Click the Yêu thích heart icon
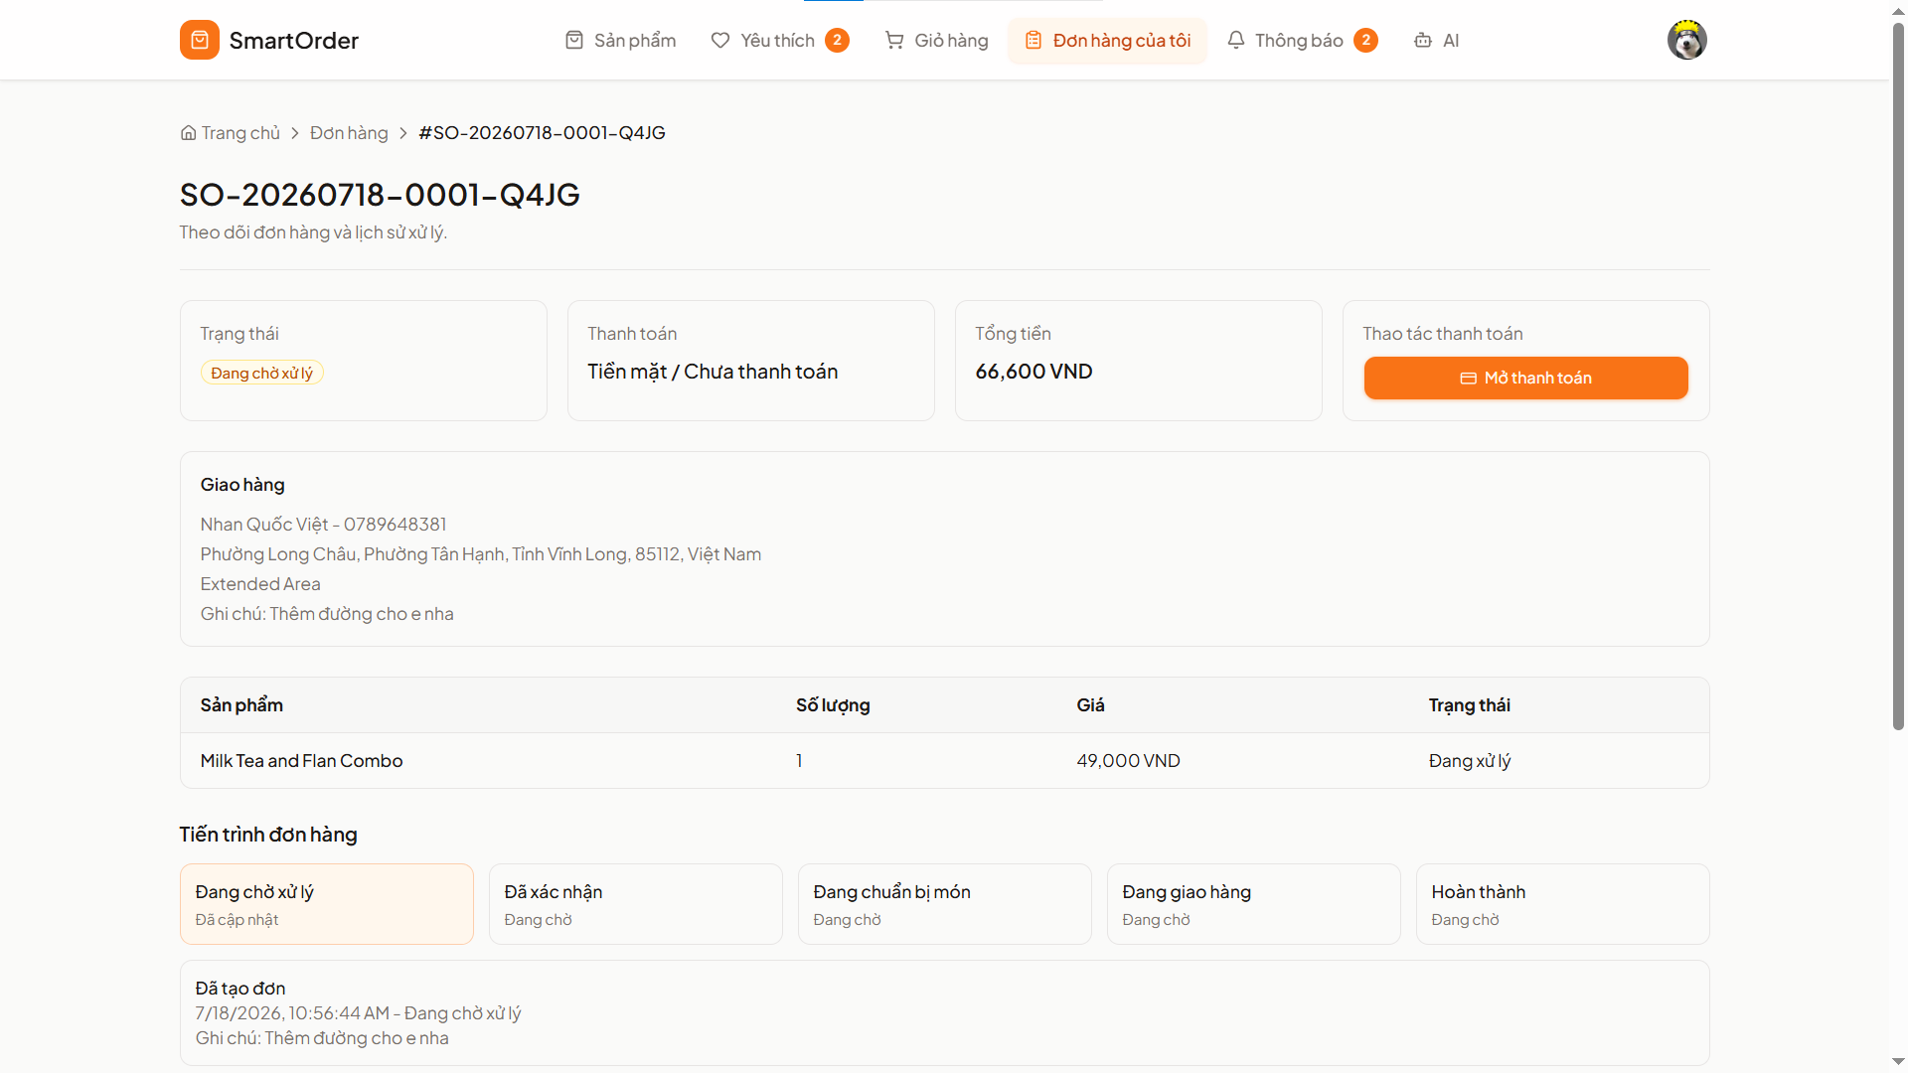This screenshot has height=1073, width=1908. point(720,40)
